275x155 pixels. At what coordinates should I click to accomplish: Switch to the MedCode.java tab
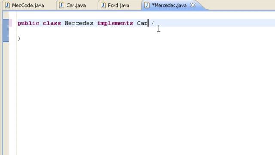coord(28,6)
